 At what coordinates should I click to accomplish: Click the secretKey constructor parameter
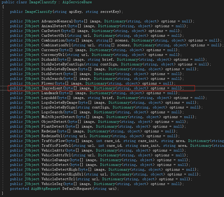(x=110, y=12)
